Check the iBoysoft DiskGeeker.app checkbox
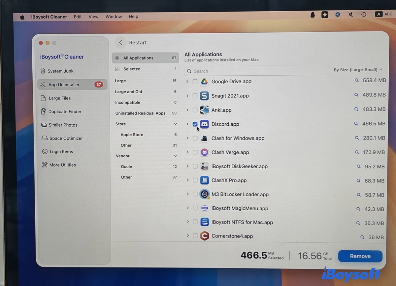396x286 pixels. click(195, 166)
